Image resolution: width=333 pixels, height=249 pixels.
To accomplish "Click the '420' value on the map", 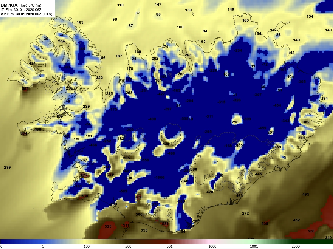I will (210, 192).
